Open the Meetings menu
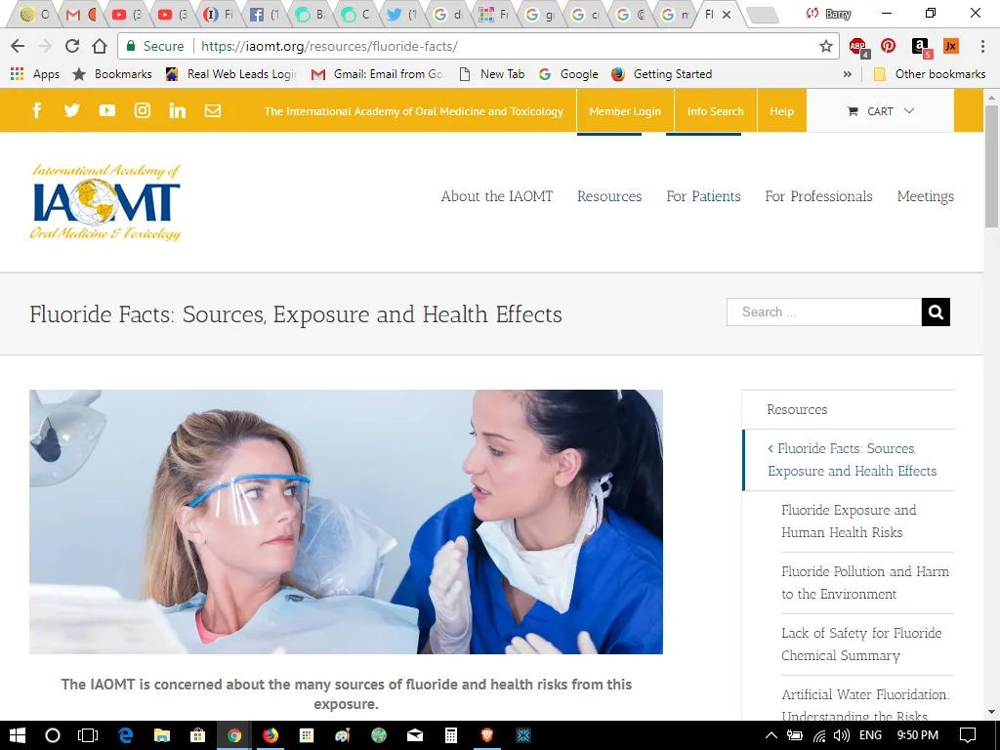 point(926,196)
